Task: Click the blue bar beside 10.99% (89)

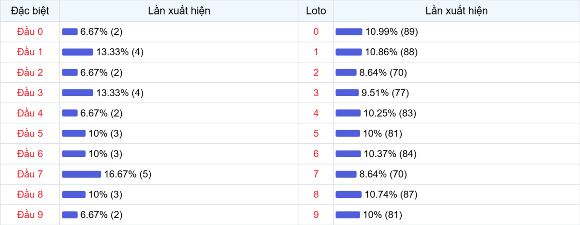Action: coord(348,32)
